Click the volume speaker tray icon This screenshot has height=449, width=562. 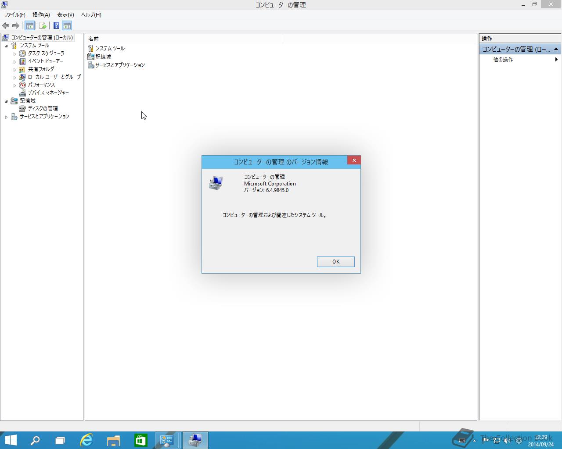[507, 441]
